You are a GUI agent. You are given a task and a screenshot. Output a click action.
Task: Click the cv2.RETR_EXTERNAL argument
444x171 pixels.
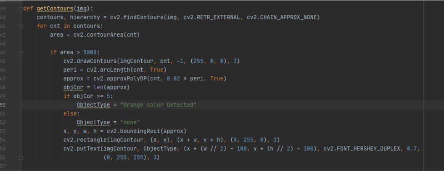tap(212, 18)
